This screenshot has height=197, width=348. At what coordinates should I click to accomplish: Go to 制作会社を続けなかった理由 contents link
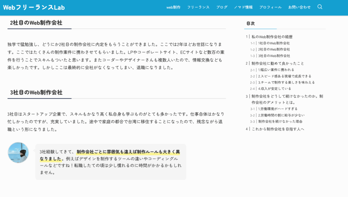pos(280,121)
